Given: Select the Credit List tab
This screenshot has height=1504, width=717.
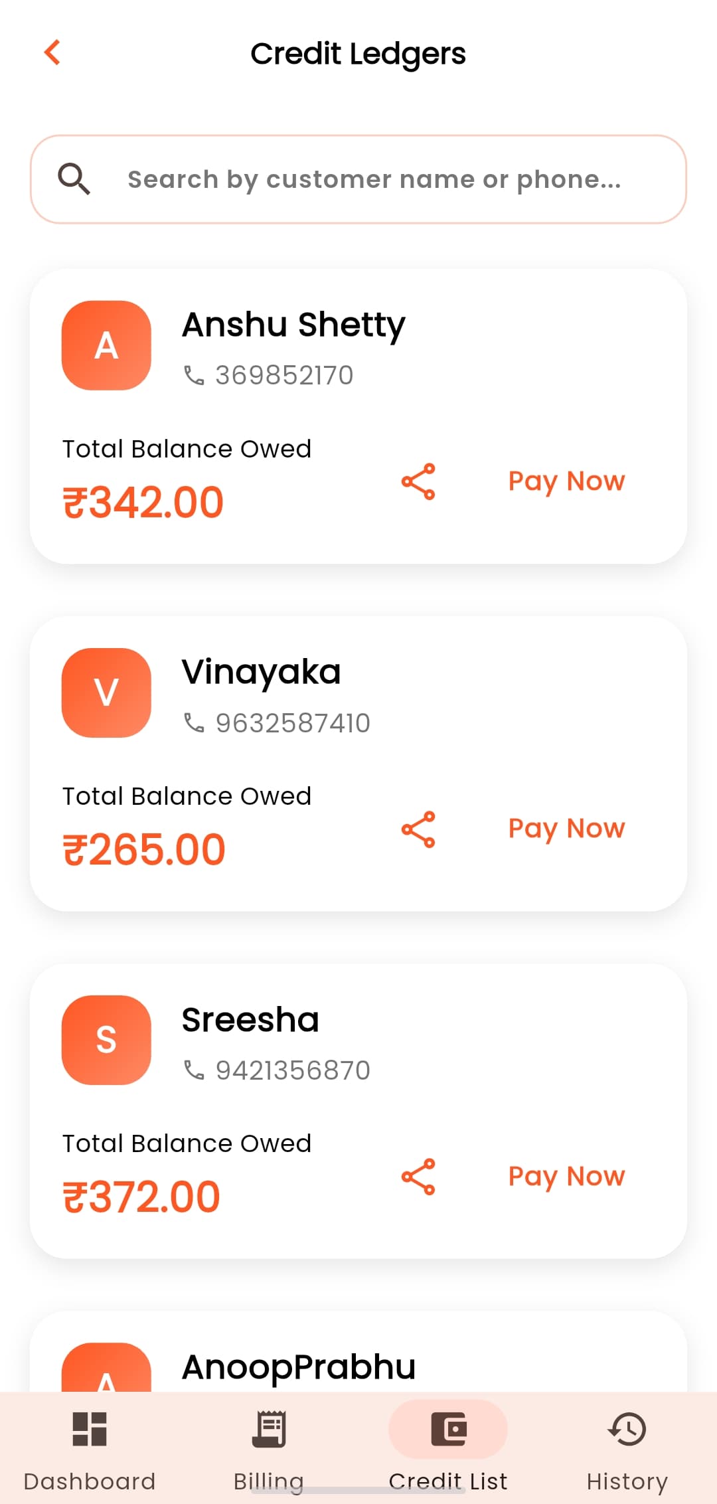Looking at the screenshot, I should coord(448,1450).
